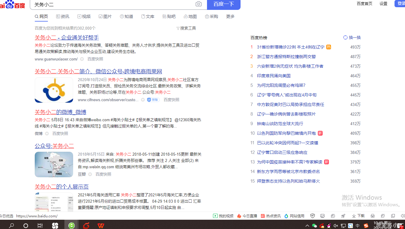
Task: Open hot topic 浙江警方通报特斯拉撞倒两交警
Action: click(x=286, y=57)
